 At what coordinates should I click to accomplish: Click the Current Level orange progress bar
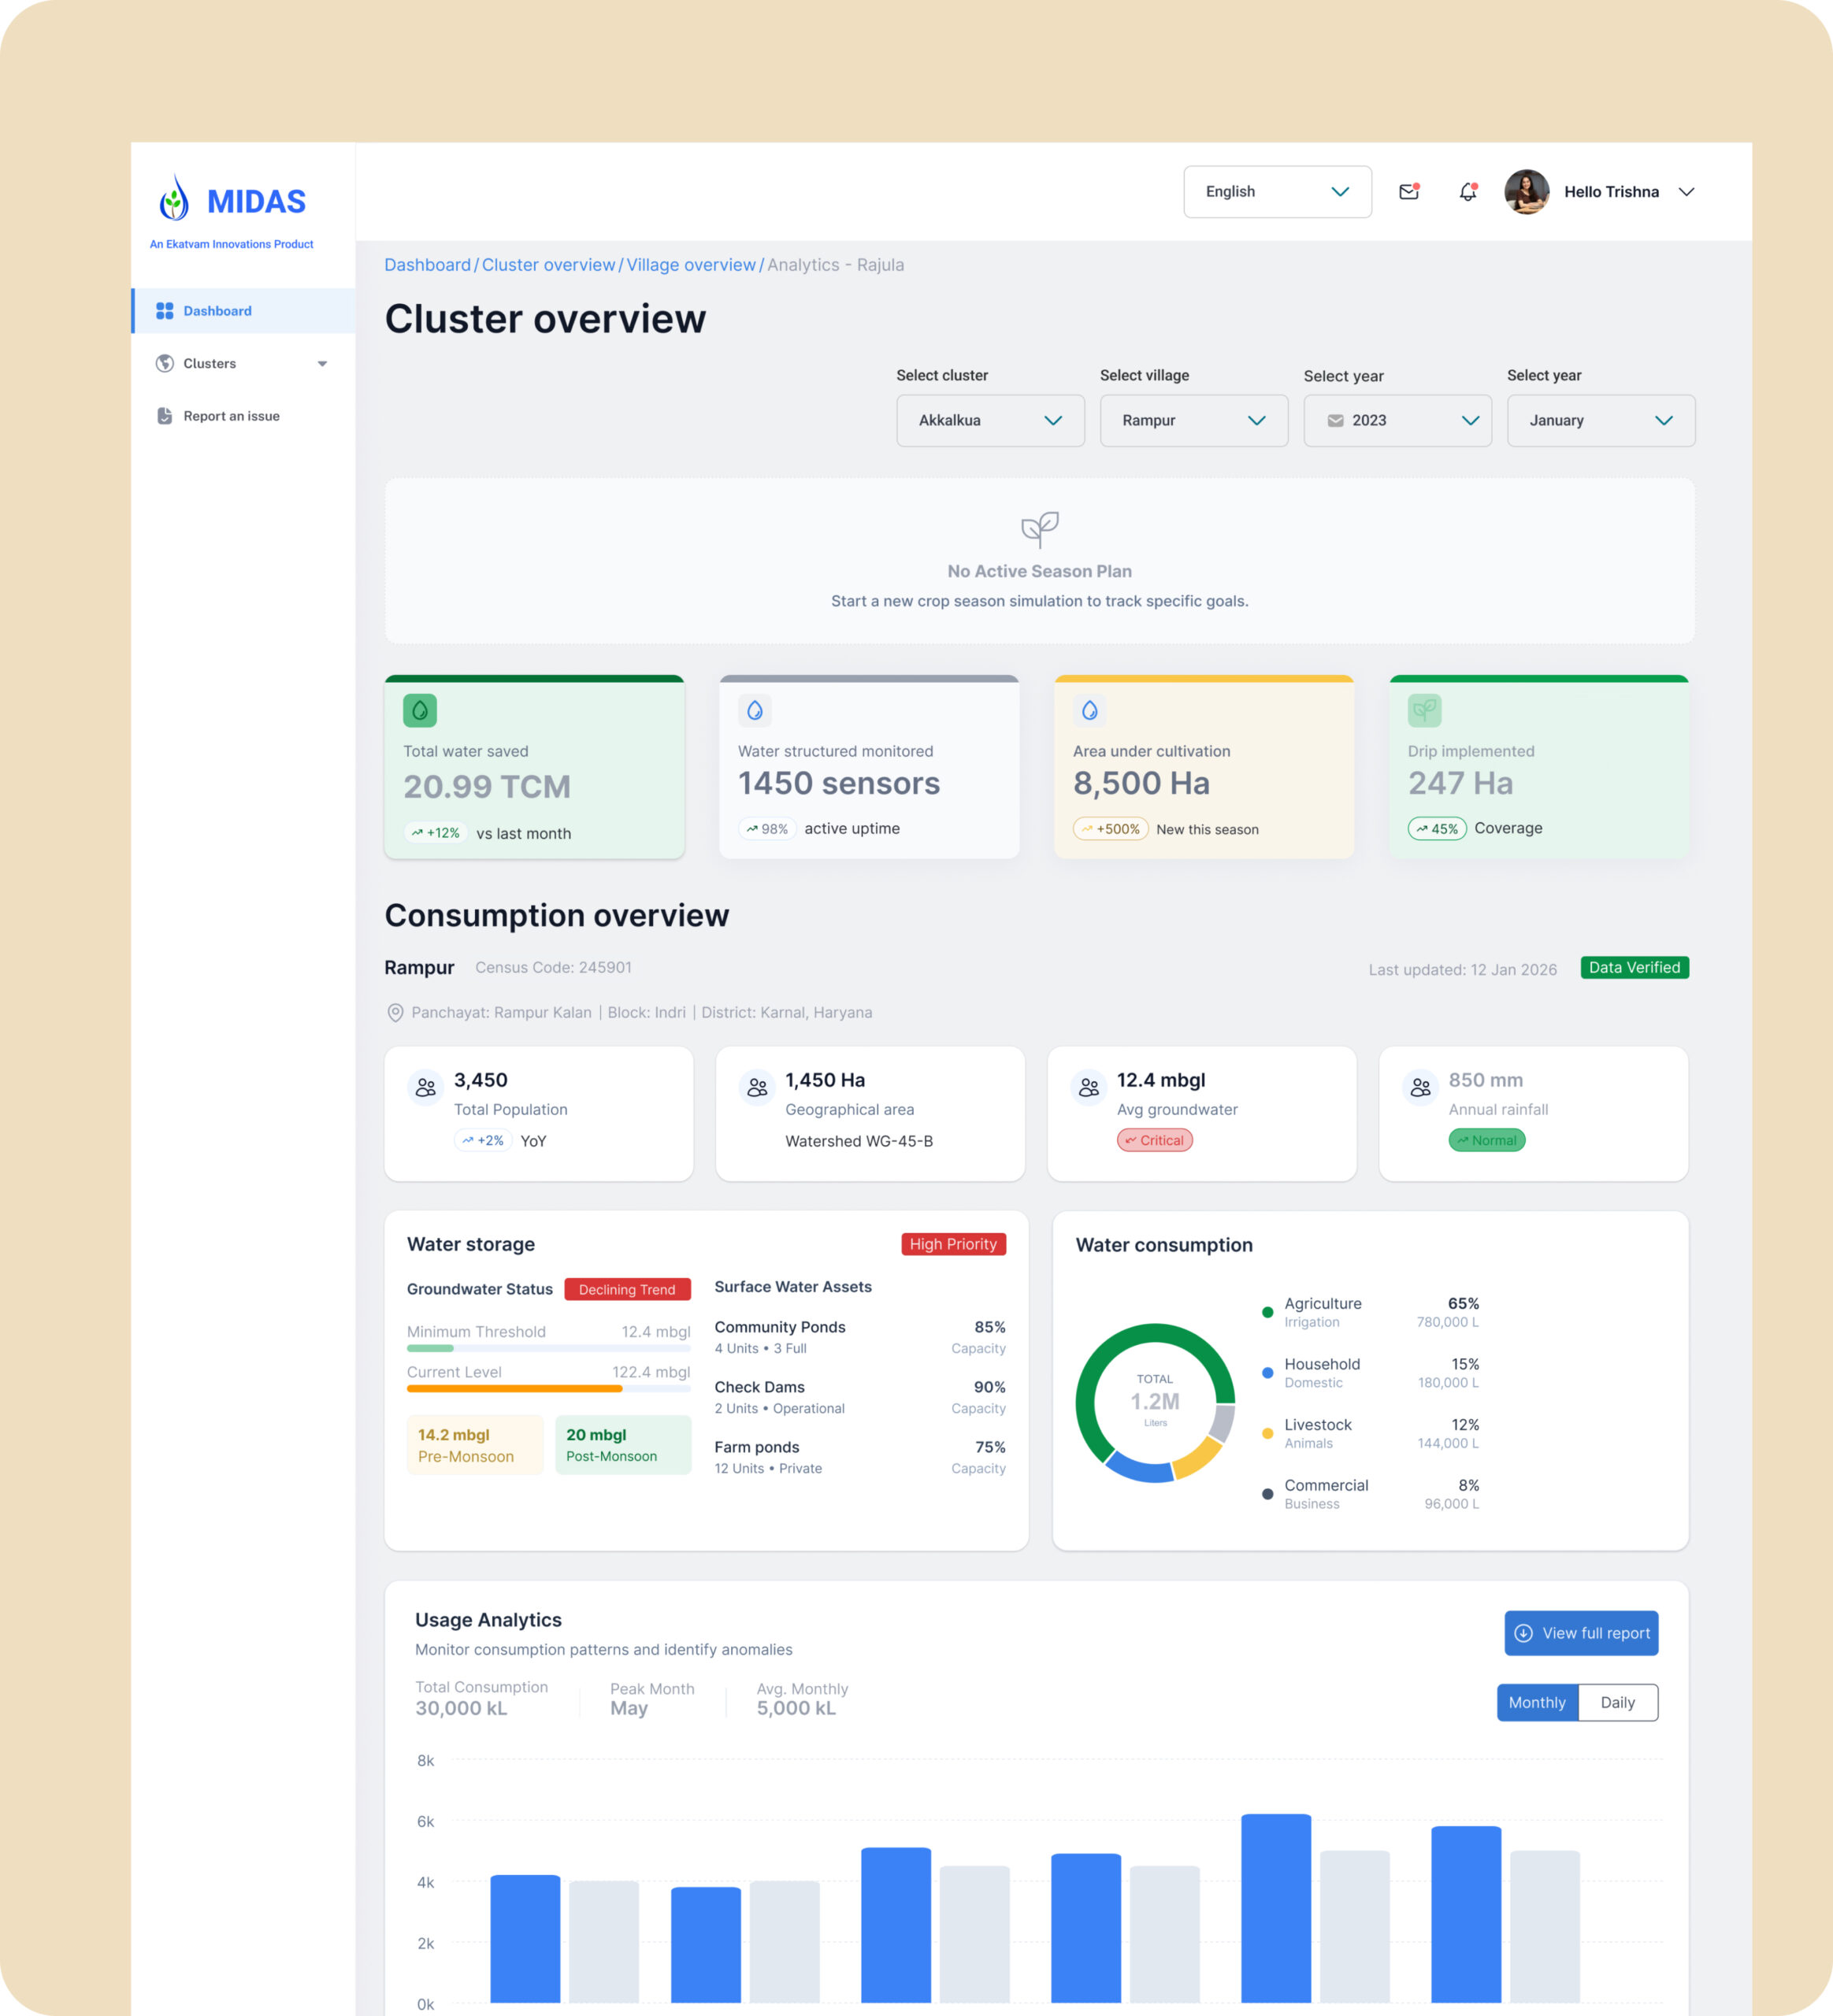514,1389
